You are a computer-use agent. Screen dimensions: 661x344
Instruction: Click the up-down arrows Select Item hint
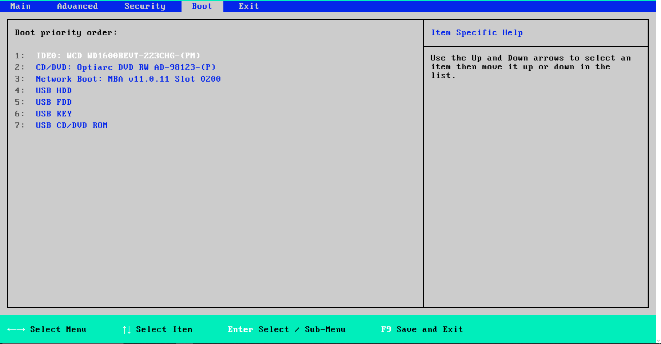pos(157,330)
